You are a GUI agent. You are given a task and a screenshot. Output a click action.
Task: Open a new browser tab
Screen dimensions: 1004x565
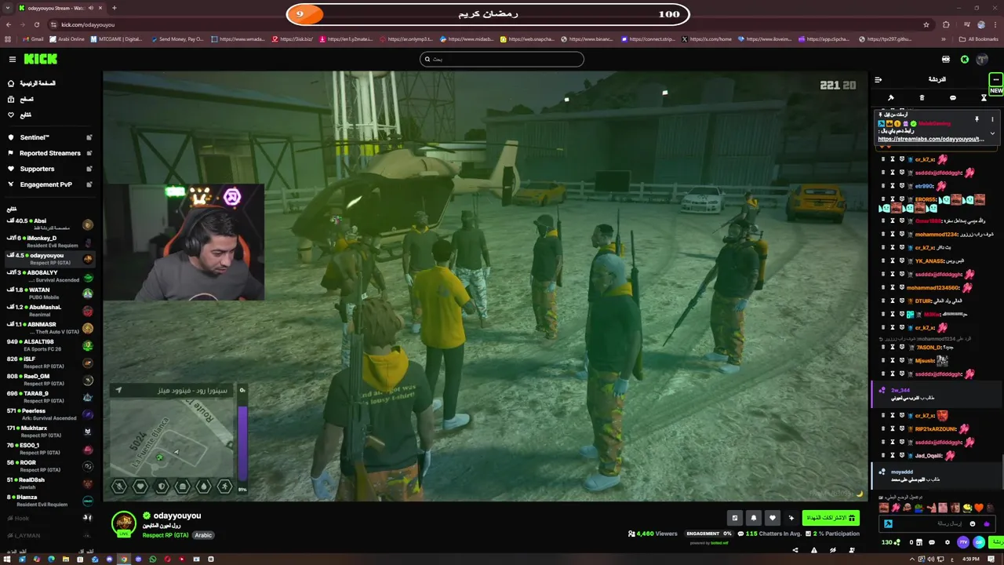tap(115, 8)
